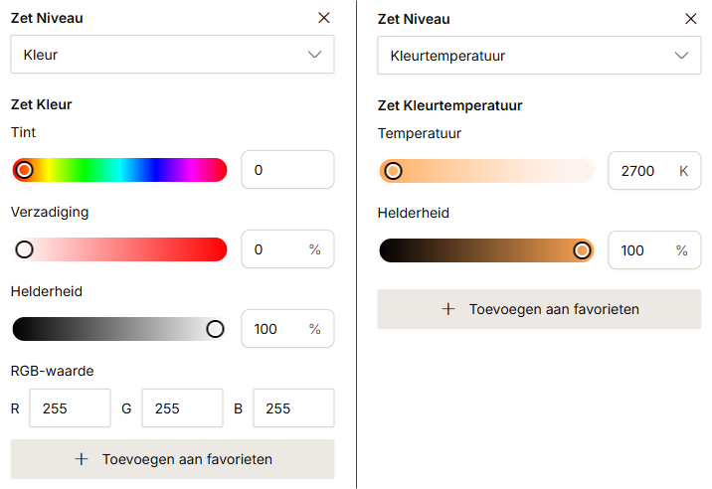The height and width of the screenshot is (489, 712).
Task: Click the Tint slider handle
Action: 25,170
